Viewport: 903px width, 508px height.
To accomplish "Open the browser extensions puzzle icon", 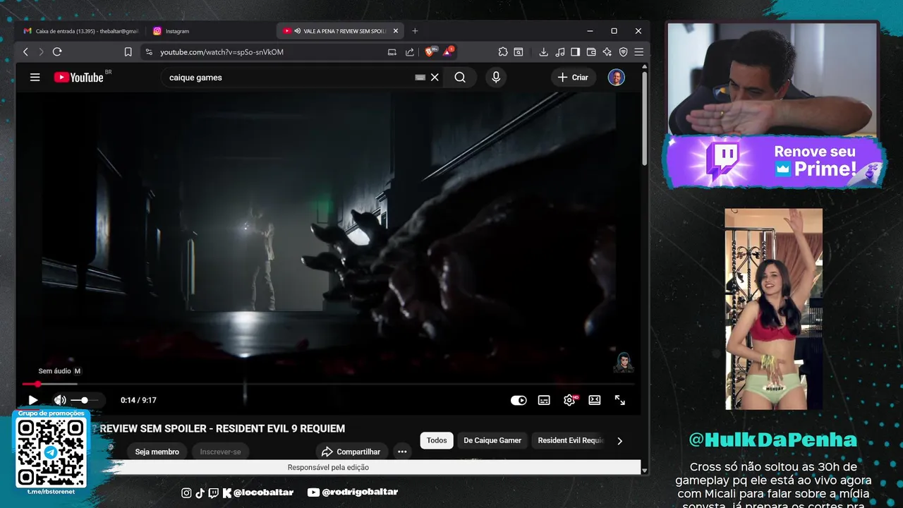I will [x=503, y=52].
